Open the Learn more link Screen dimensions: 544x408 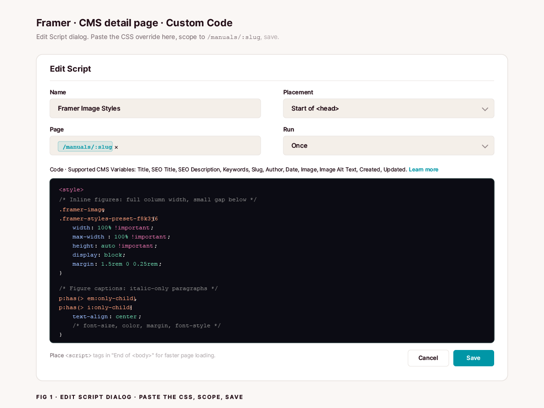(423, 170)
